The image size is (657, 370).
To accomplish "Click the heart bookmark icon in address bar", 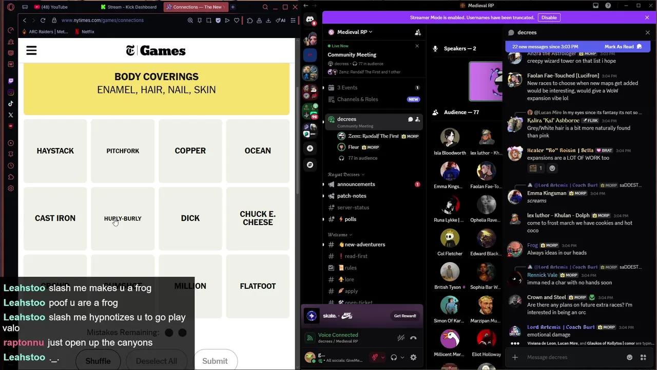I will coord(237,20).
